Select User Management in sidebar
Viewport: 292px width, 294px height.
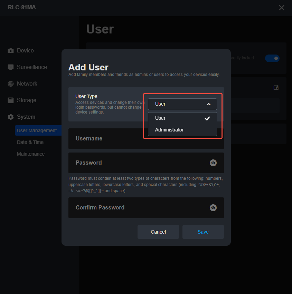(x=37, y=130)
